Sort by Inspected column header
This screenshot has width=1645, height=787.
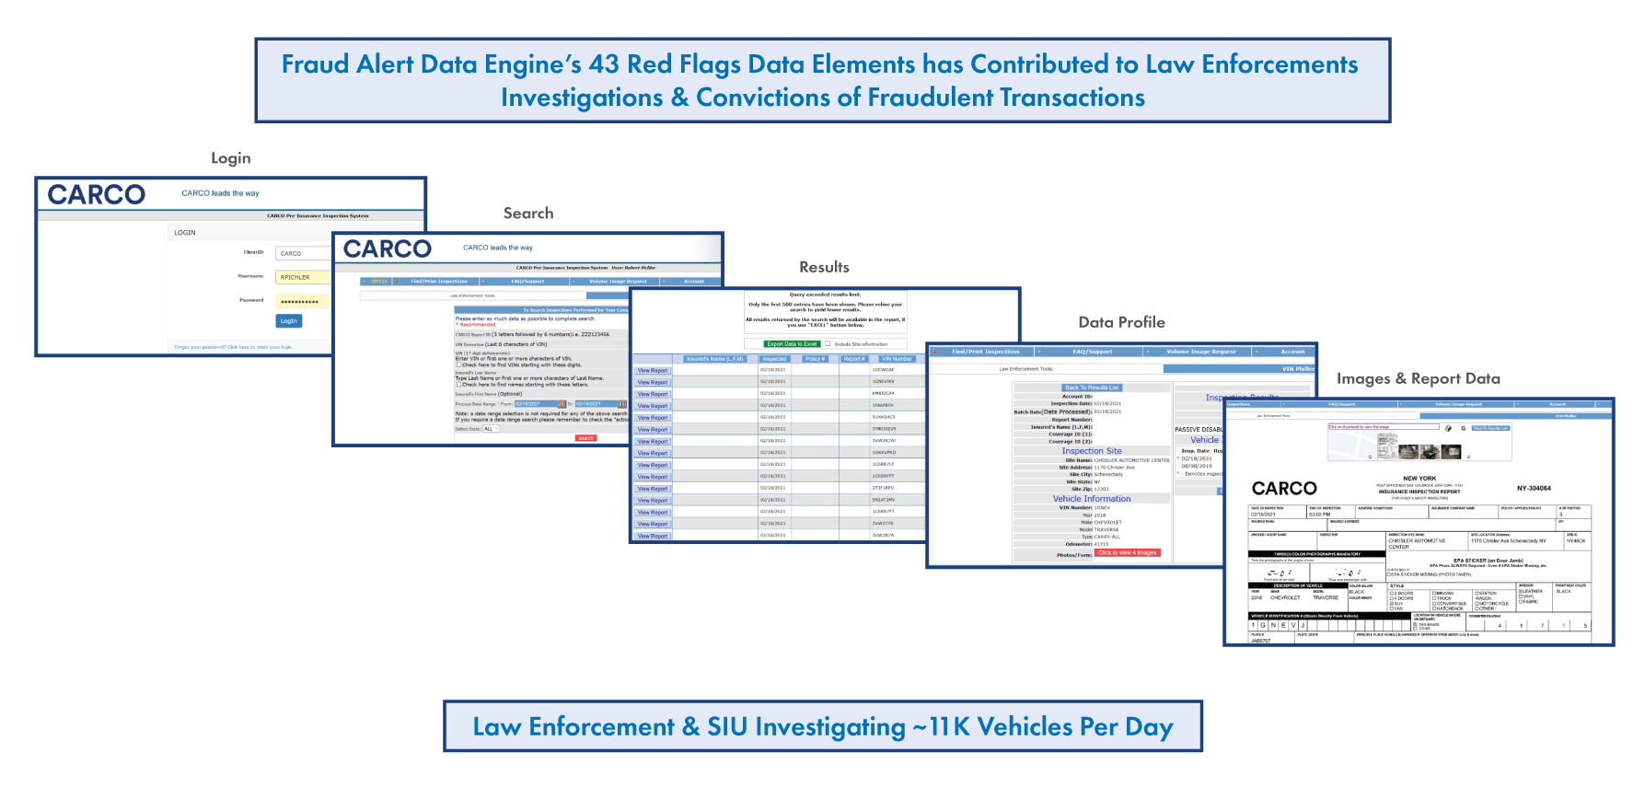[774, 359]
